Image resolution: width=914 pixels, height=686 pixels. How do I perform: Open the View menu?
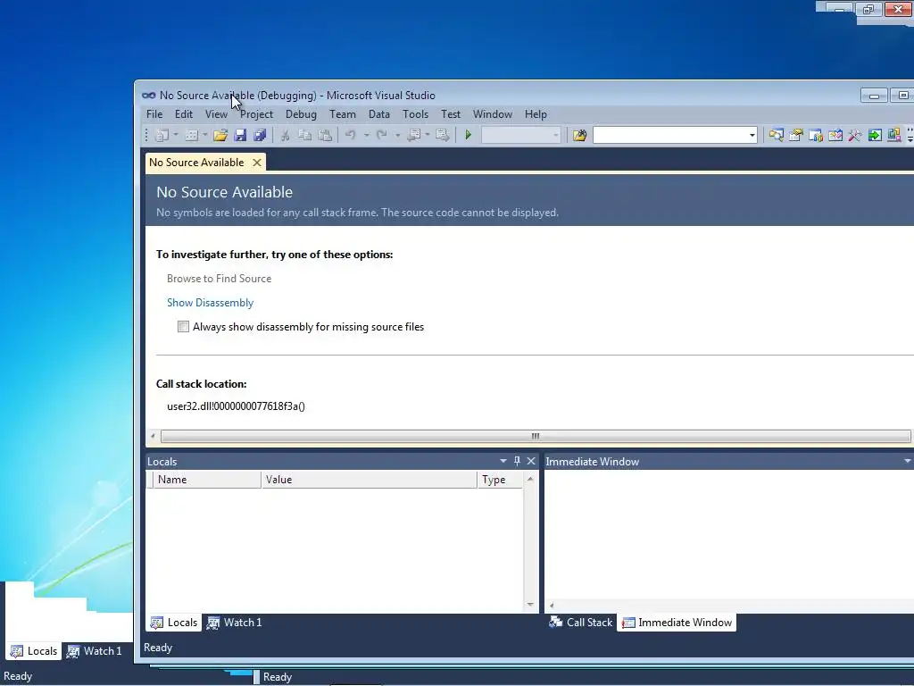coord(216,114)
